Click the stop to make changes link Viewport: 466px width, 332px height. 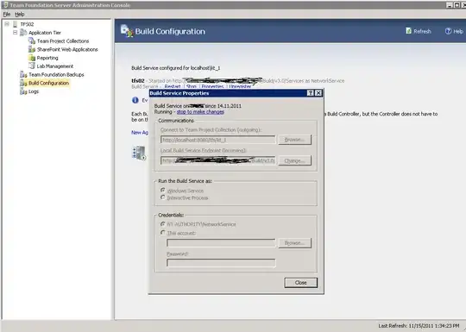(x=200, y=111)
